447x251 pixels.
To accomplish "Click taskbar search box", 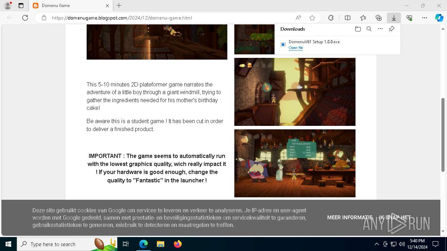I will tap(67, 244).
